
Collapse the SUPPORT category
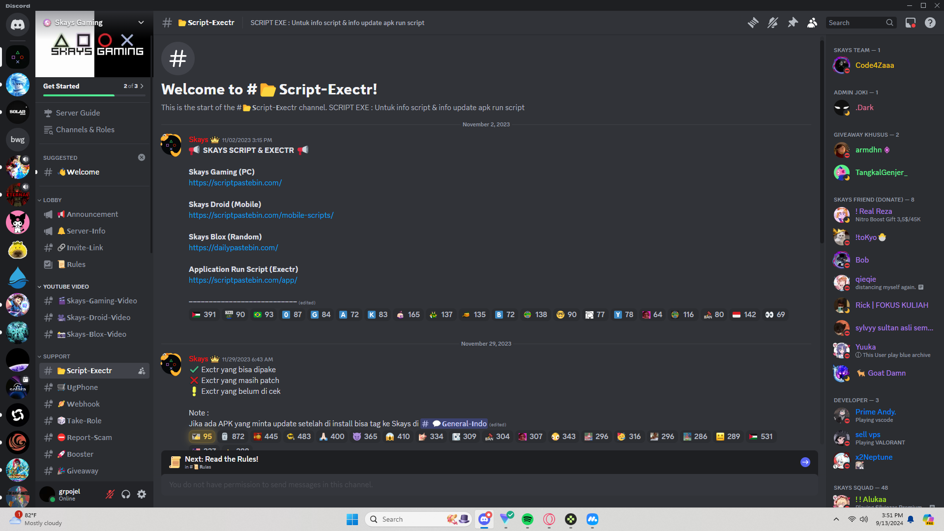[54, 356]
